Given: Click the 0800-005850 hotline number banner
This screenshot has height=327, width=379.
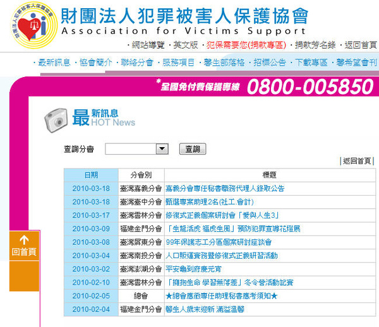Looking at the screenshot, I should [x=310, y=87].
